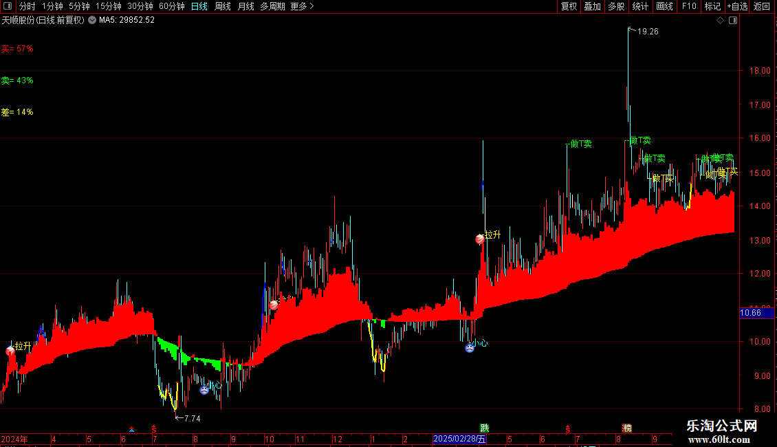Click the 多股 multi-stock button
Image resolution: width=777 pixels, height=447 pixels.
click(x=616, y=6)
